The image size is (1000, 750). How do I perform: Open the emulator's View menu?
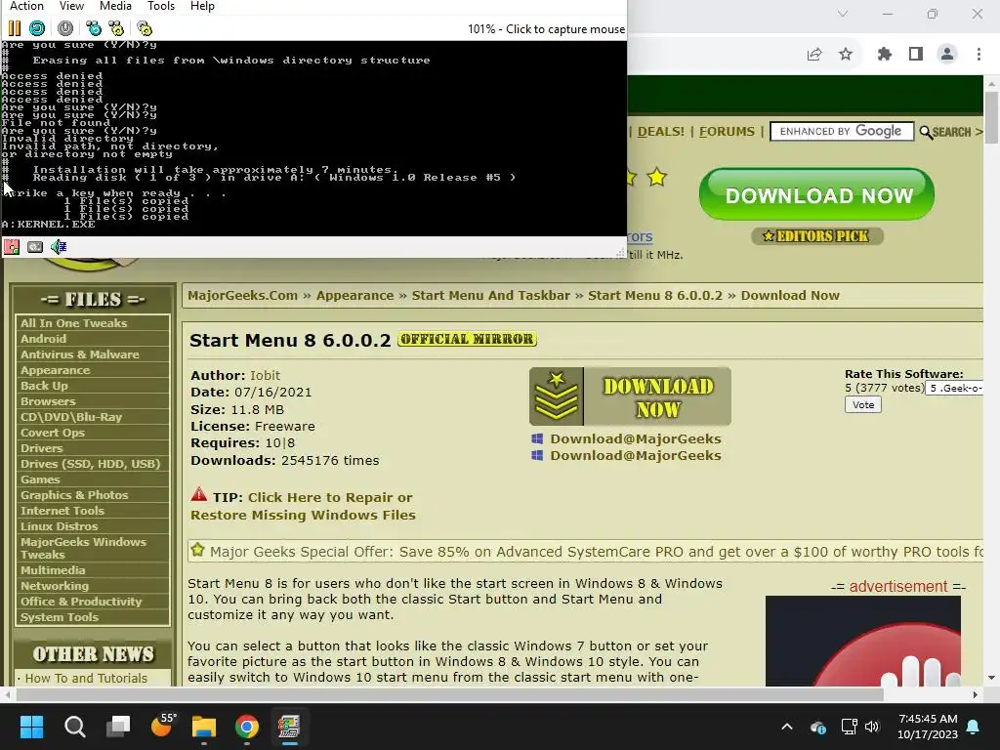[71, 6]
